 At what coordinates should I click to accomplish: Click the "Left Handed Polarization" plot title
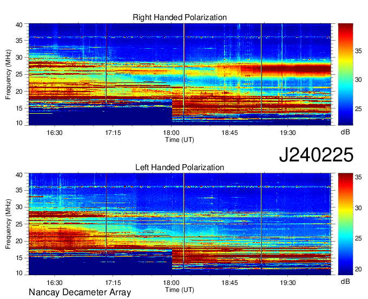(180, 167)
